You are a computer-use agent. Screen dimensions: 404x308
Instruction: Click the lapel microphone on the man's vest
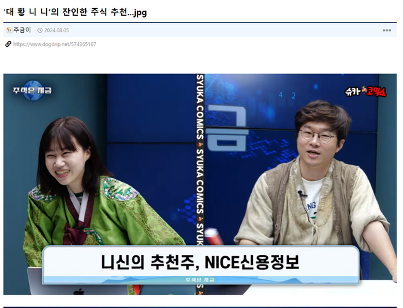coord(302,195)
